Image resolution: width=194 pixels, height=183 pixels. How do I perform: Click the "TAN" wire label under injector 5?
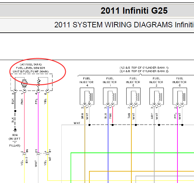coord(129,116)
